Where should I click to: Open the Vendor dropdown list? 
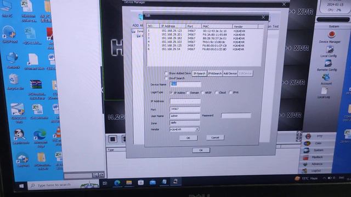[x=197, y=129]
